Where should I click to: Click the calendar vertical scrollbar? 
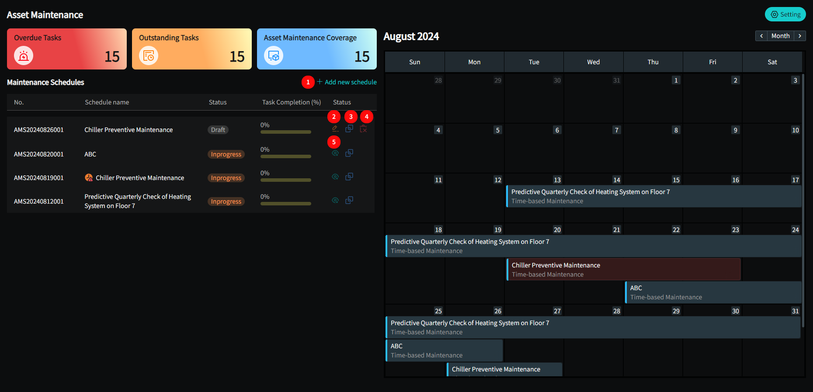[x=803, y=201]
